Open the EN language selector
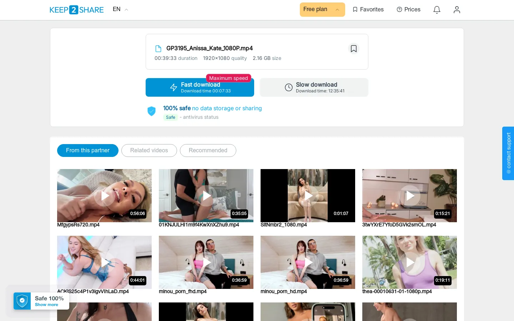The height and width of the screenshot is (321, 514). point(120,9)
